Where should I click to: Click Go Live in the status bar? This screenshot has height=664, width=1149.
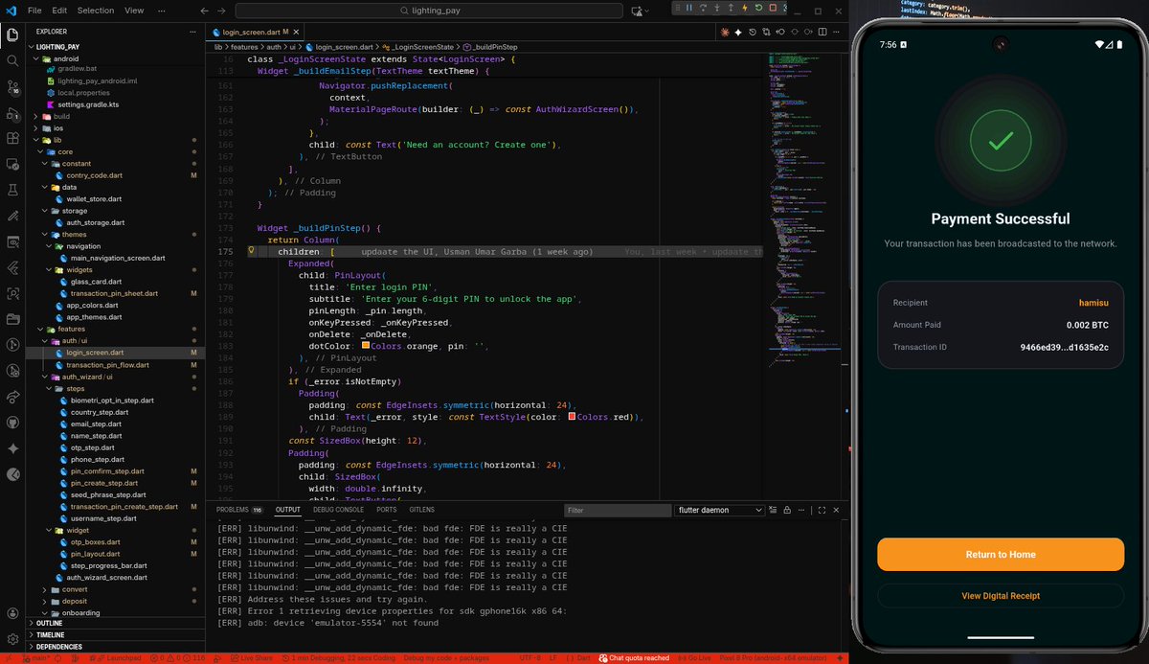[x=693, y=658]
